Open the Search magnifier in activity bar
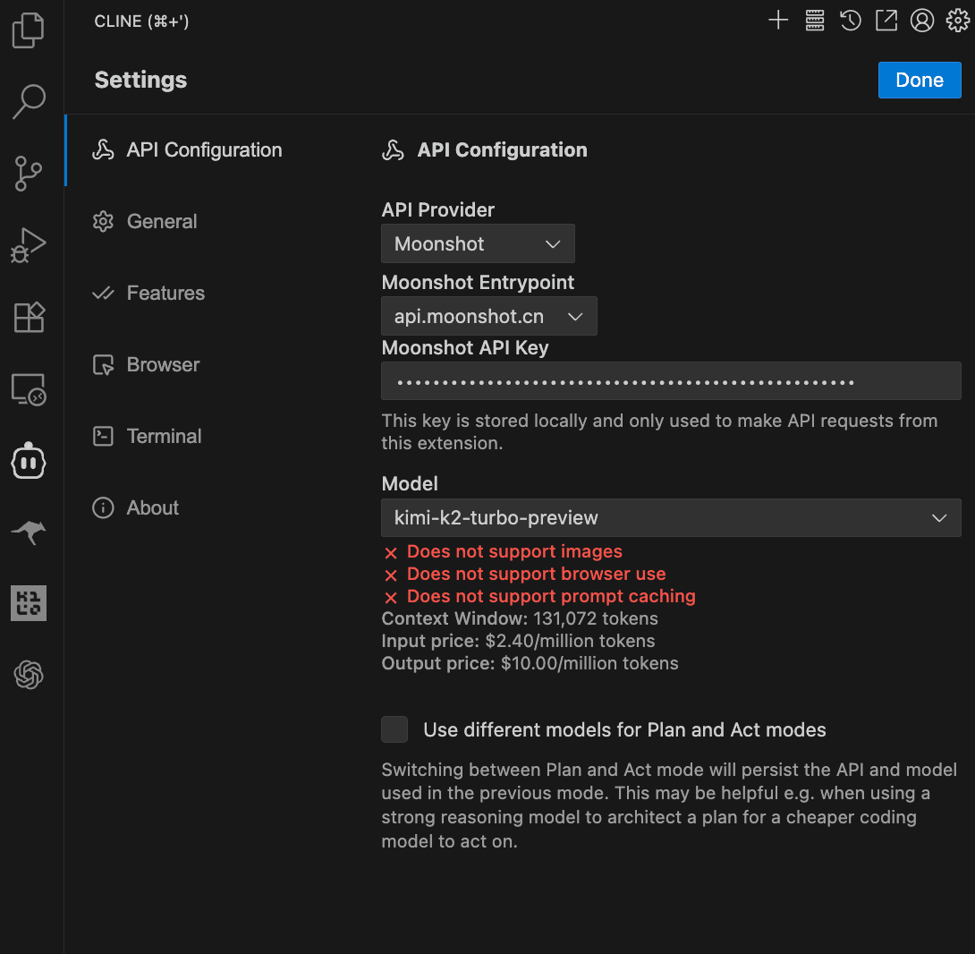Image resolution: width=975 pixels, height=954 pixels. click(29, 101)
